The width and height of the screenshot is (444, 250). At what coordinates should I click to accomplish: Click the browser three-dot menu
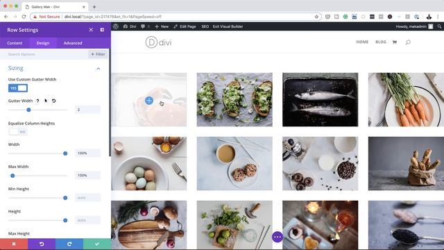pos(438,17)
